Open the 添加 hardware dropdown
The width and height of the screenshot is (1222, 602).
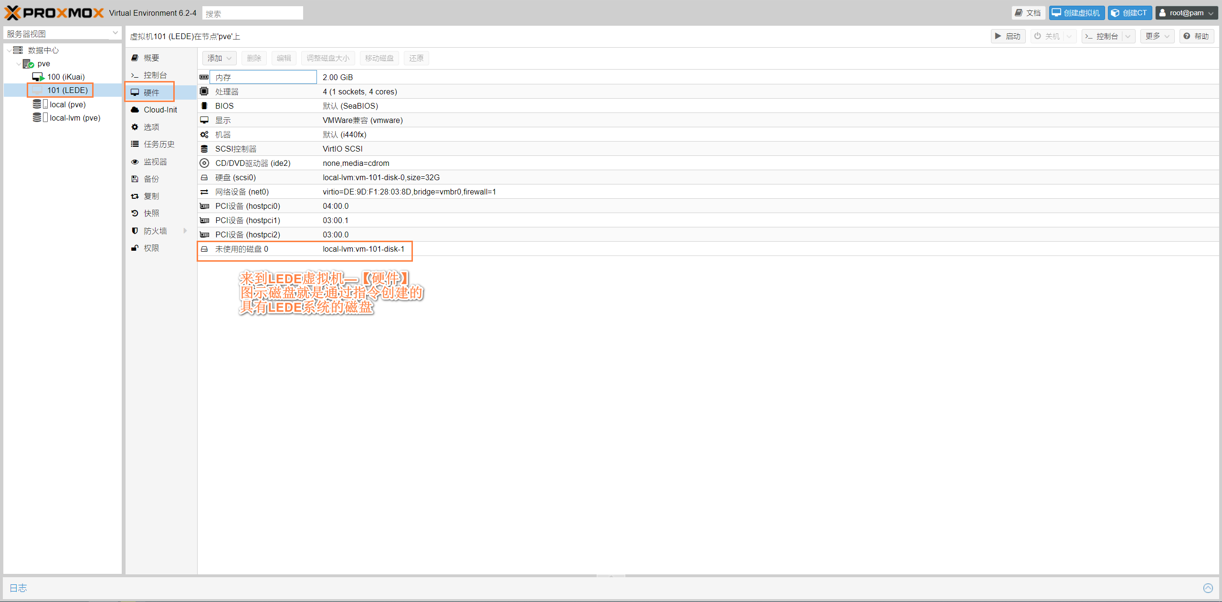[x=219, y=58]
